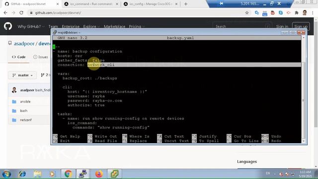The image size is (318, 179).
Task: Open the netconf folder
Action: pos(26,120)
